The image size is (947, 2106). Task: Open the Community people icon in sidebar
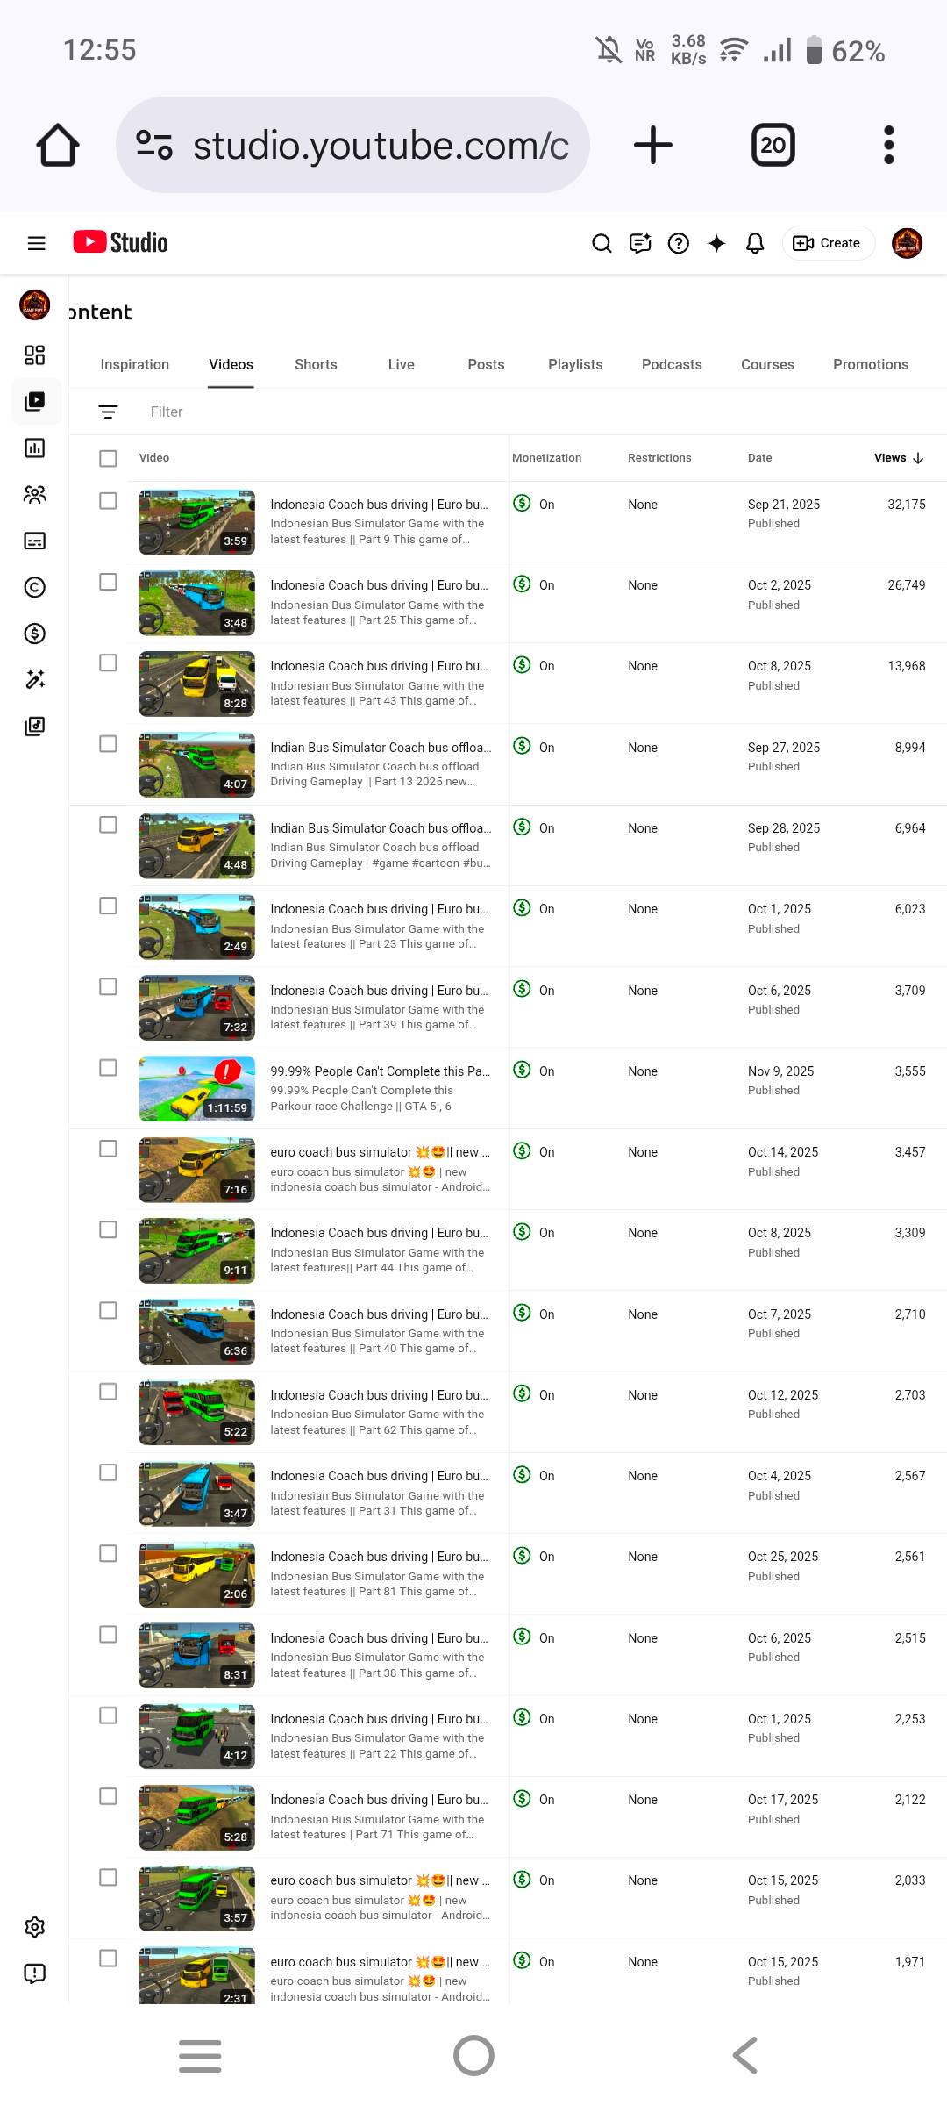tap(35, 494)
